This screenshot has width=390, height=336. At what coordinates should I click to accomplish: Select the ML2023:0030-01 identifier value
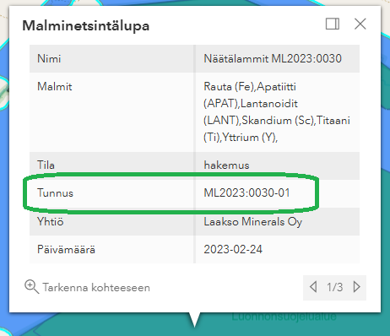(246, 193)
